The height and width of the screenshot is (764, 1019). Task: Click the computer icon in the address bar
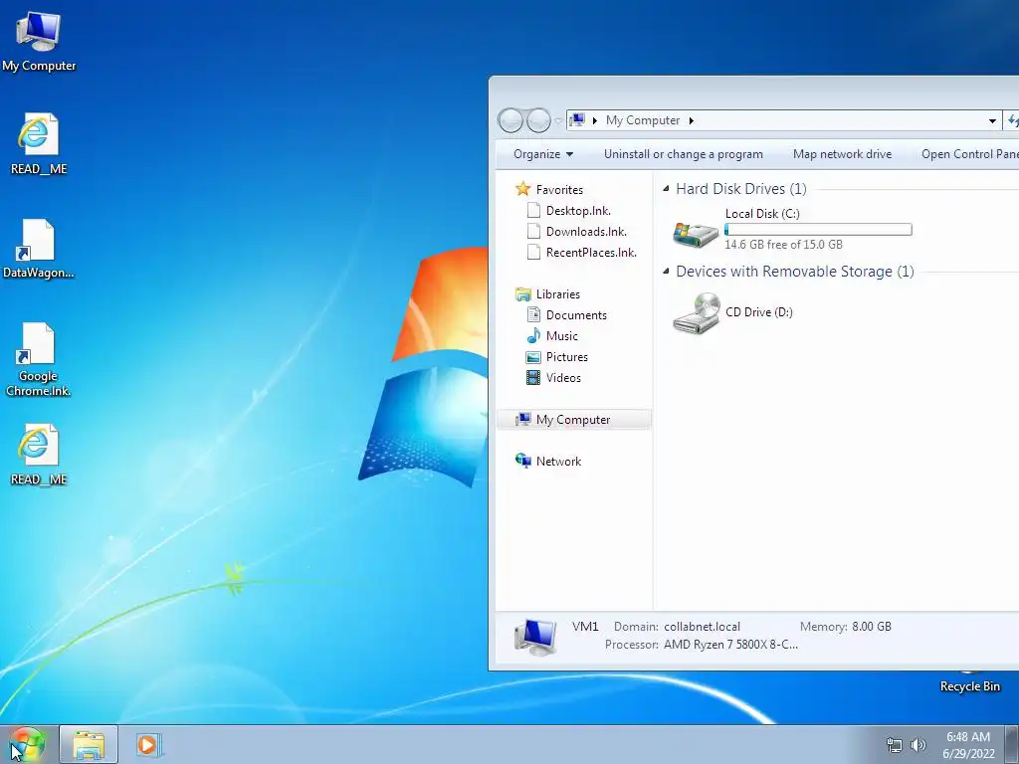click(576, 120)
